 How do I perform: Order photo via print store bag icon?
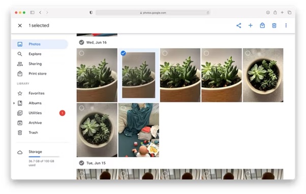coord(262,25)
